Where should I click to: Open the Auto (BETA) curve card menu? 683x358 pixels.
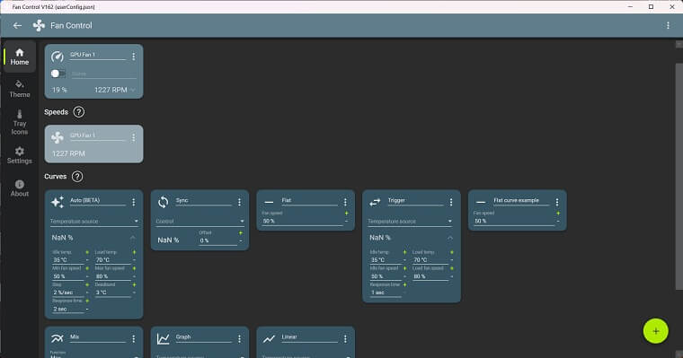pos(133,202)
